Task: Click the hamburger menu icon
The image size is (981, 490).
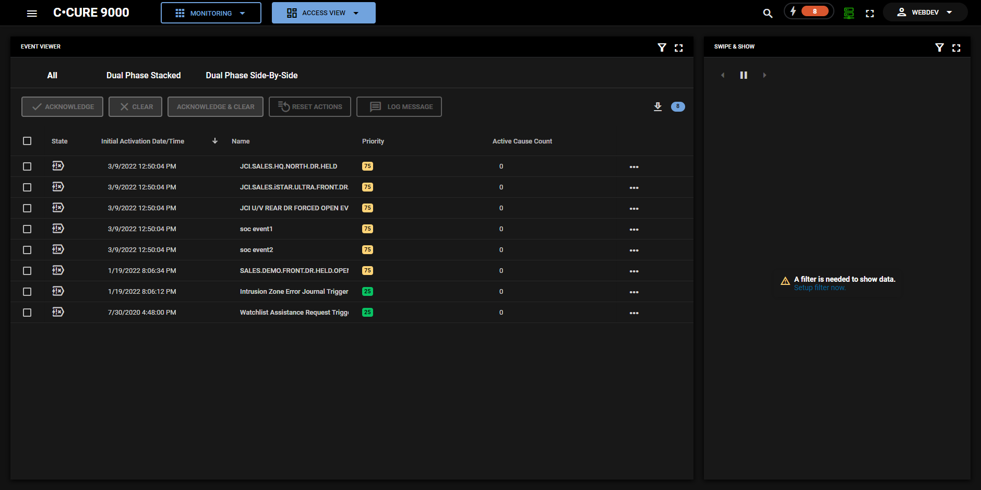Action: (32, 13)
